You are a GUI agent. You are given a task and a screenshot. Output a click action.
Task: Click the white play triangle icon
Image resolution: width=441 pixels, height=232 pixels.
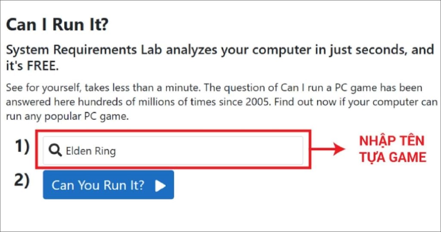click(x=160, y=186)
